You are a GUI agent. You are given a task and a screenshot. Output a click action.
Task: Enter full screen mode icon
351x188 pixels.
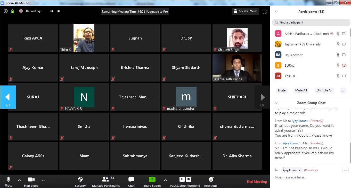[264, 11]
